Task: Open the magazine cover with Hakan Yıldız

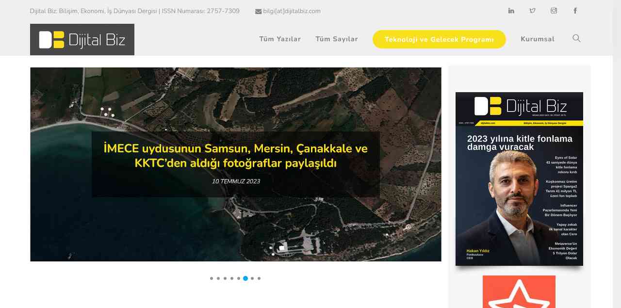Action: click(x=519, y=179)
